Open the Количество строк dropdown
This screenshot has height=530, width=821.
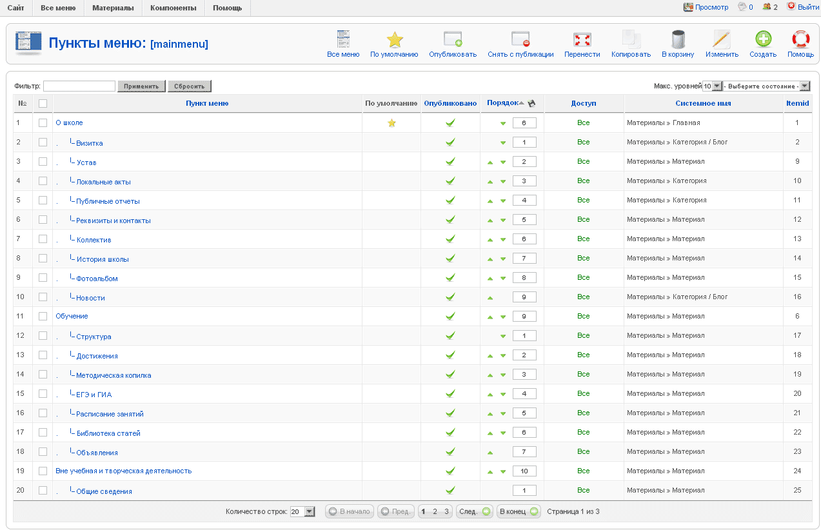302,511
